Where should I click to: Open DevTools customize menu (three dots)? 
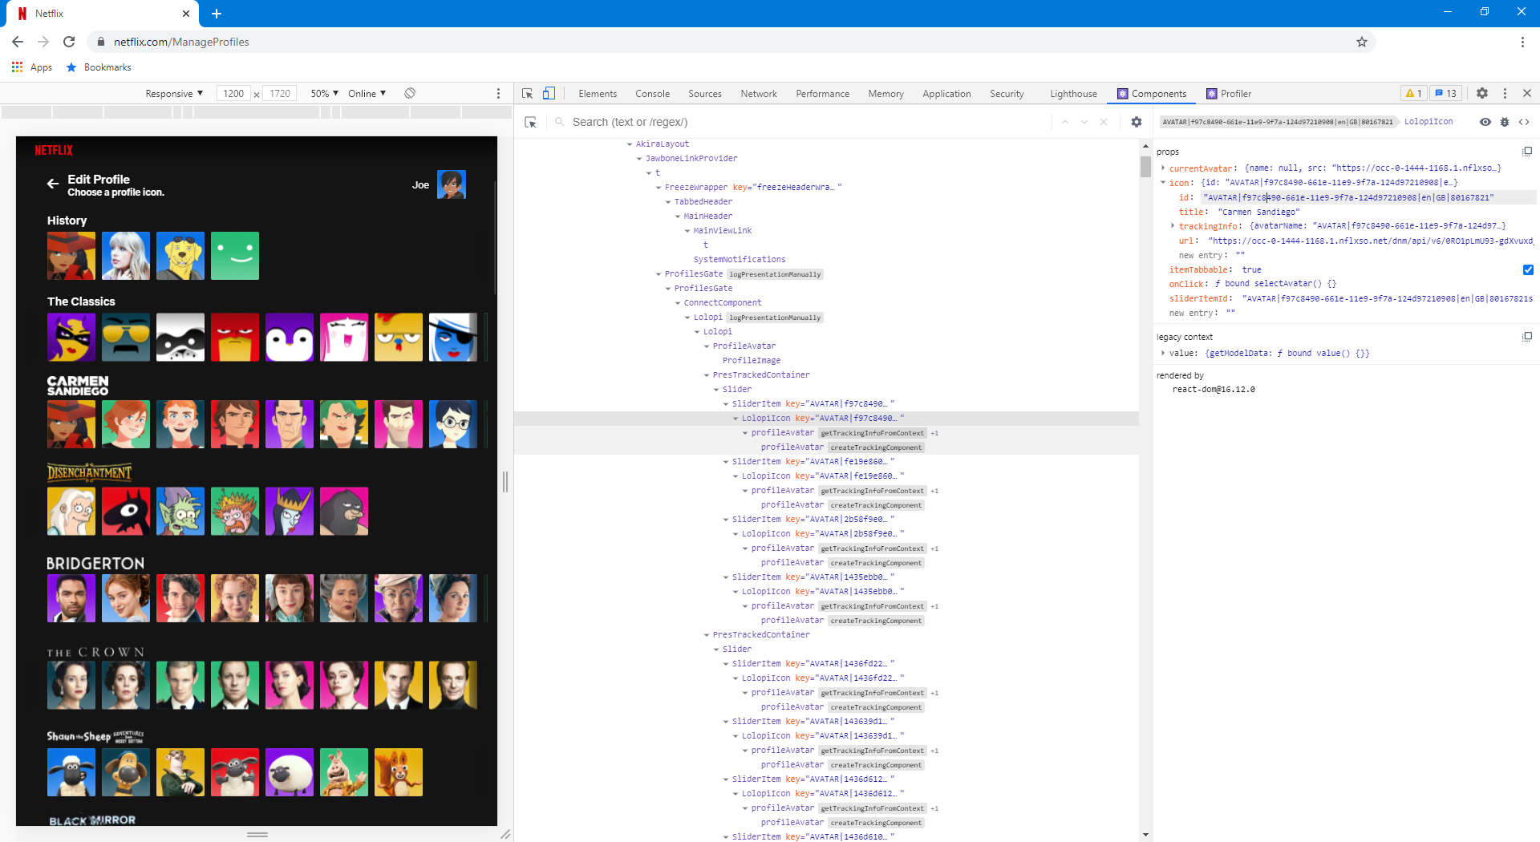[x=1505, y=94]
